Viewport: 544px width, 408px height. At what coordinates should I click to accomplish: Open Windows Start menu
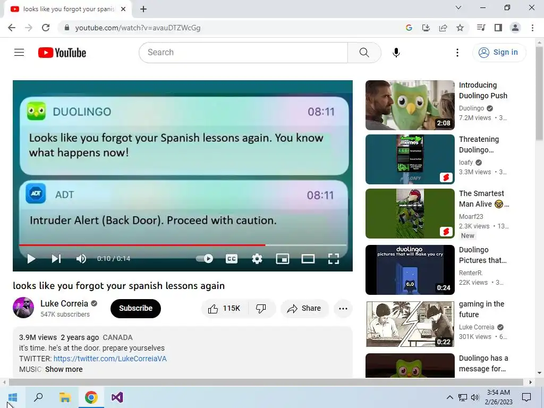[13, 397]
